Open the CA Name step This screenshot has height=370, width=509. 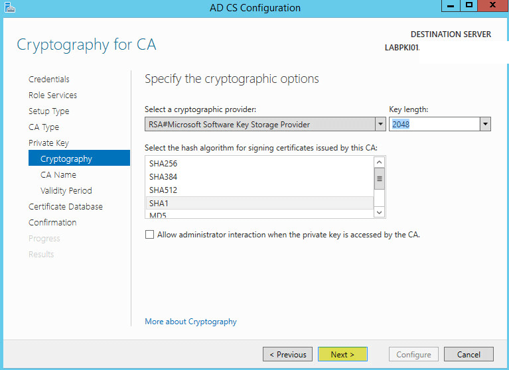tap(58, 175)
